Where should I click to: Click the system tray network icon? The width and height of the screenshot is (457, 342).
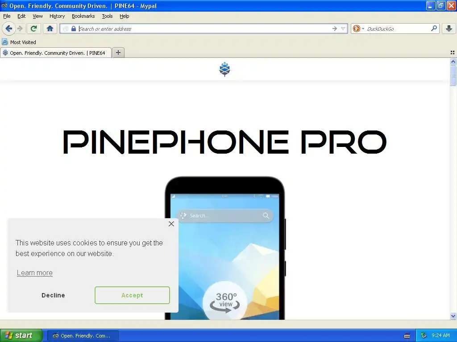point(424,336)
